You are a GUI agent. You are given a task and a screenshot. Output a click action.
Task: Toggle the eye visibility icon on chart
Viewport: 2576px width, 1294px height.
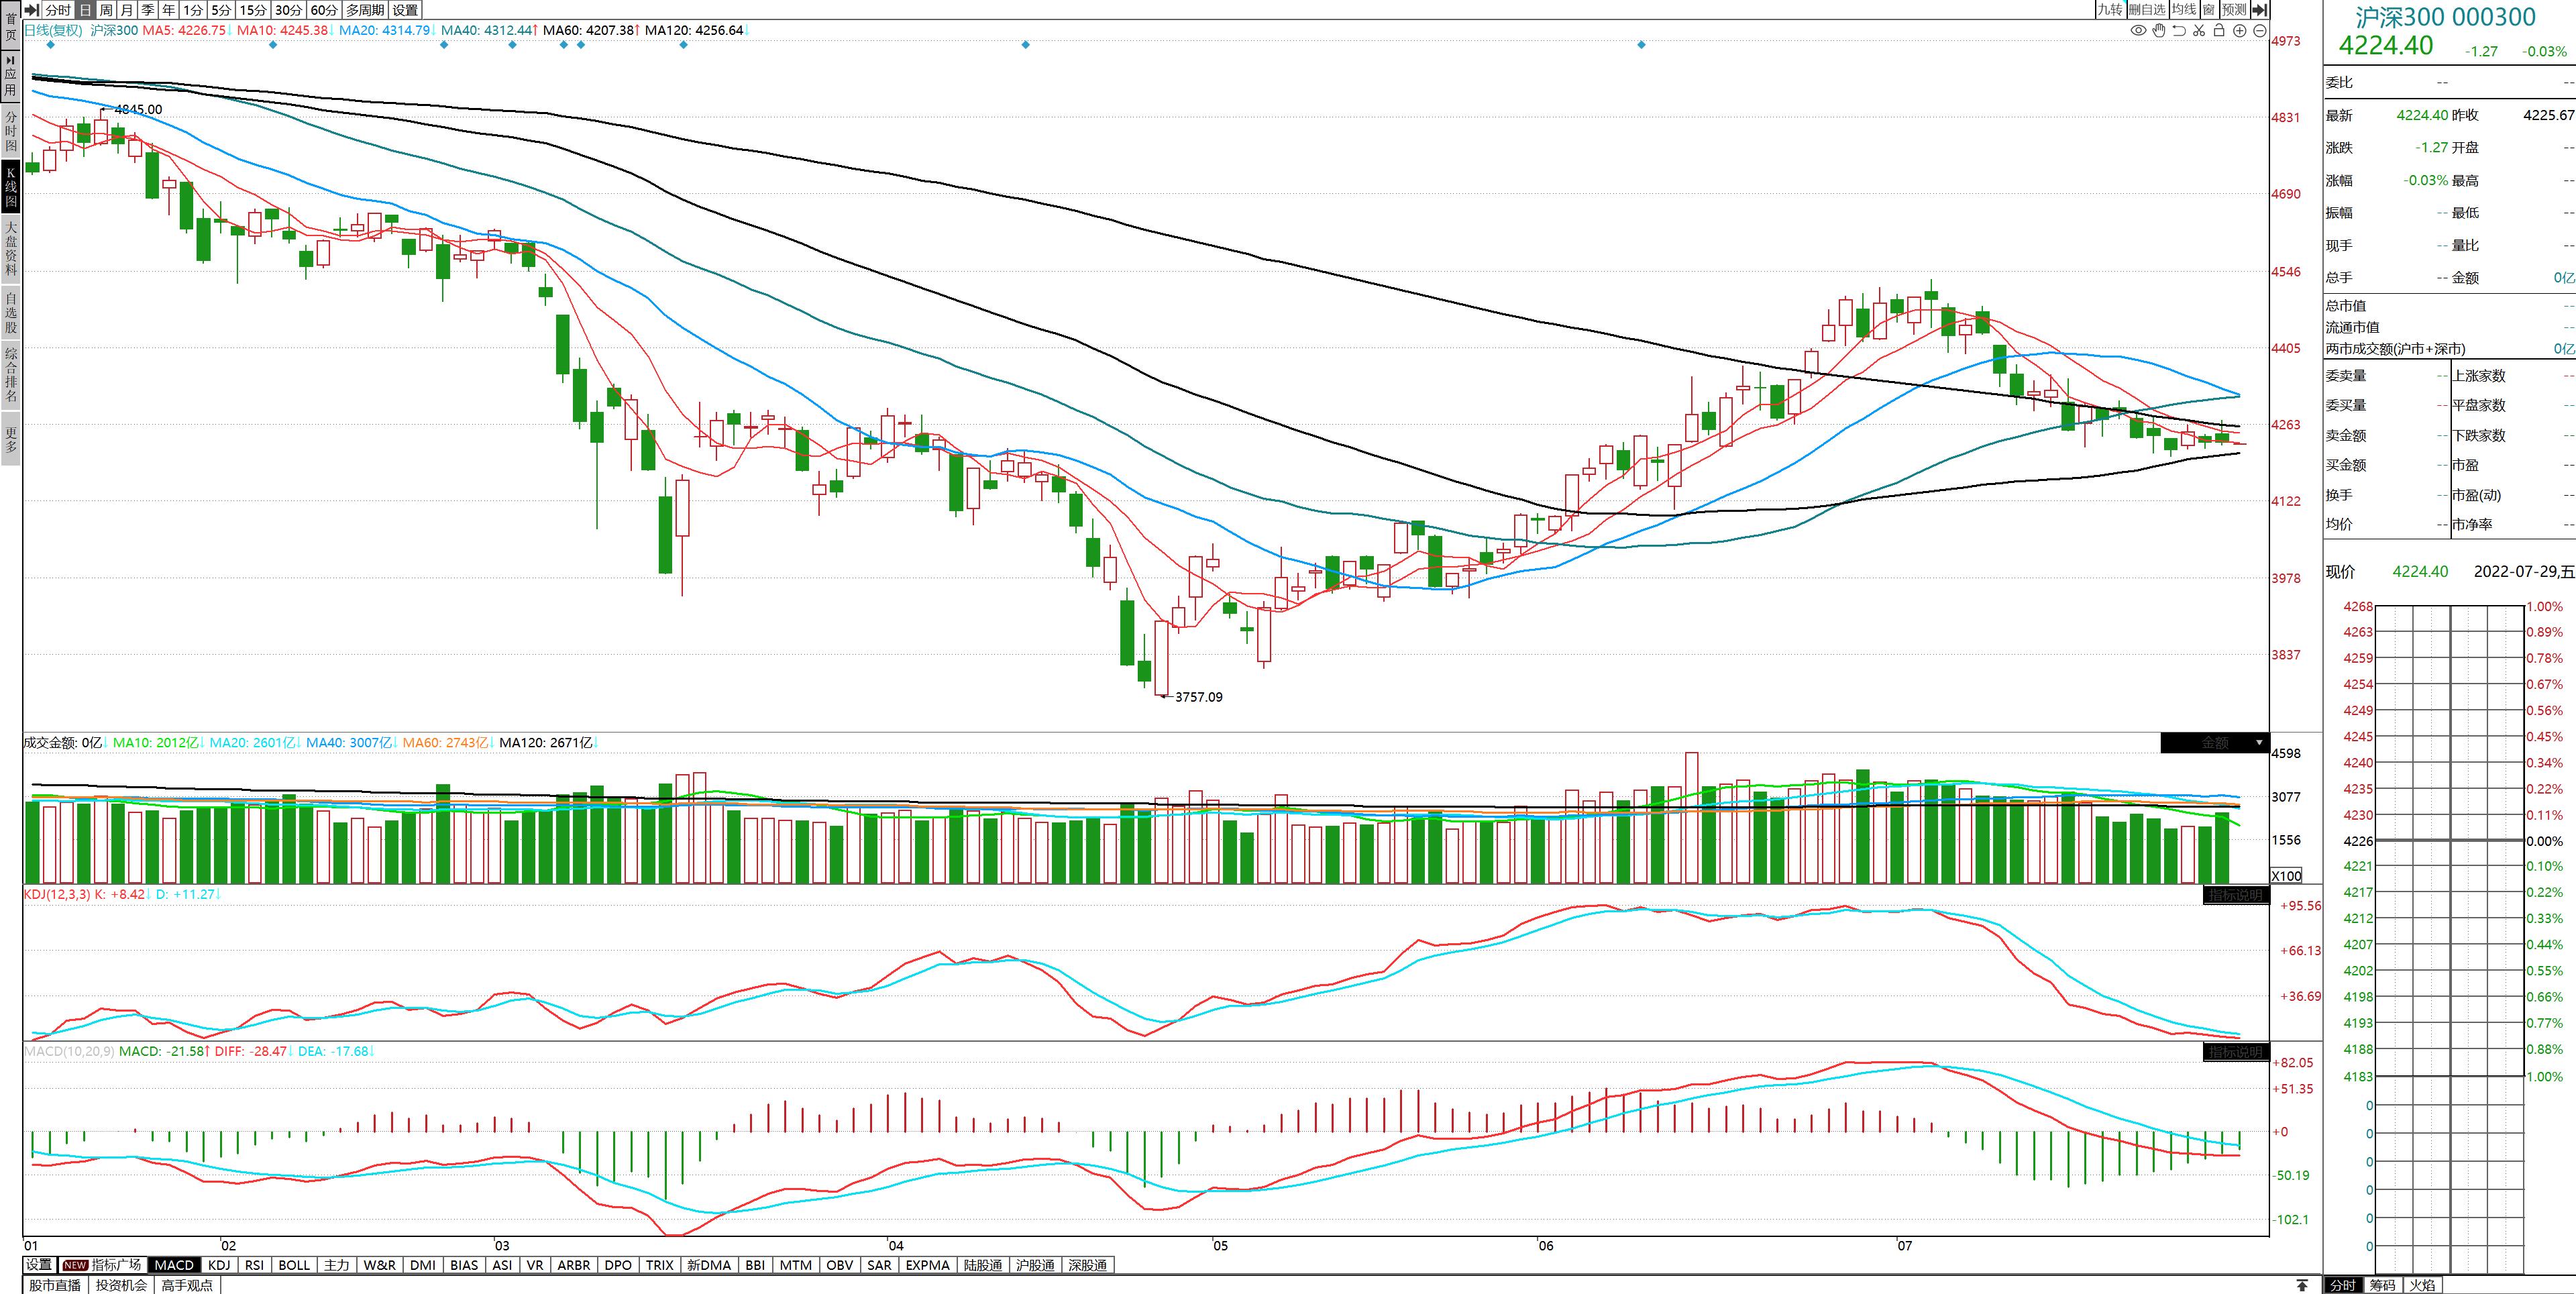2138,31
